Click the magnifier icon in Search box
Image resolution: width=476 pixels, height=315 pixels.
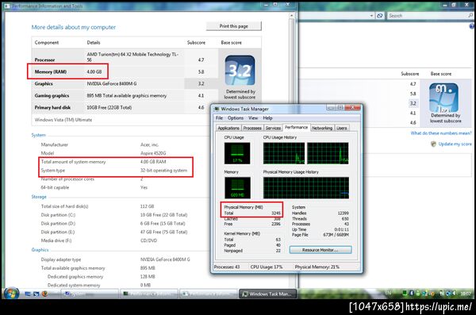coord(470,15)
